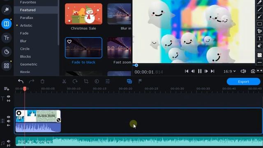Open the More tools grid icon

pyautogui.click(x=7, y=66)
